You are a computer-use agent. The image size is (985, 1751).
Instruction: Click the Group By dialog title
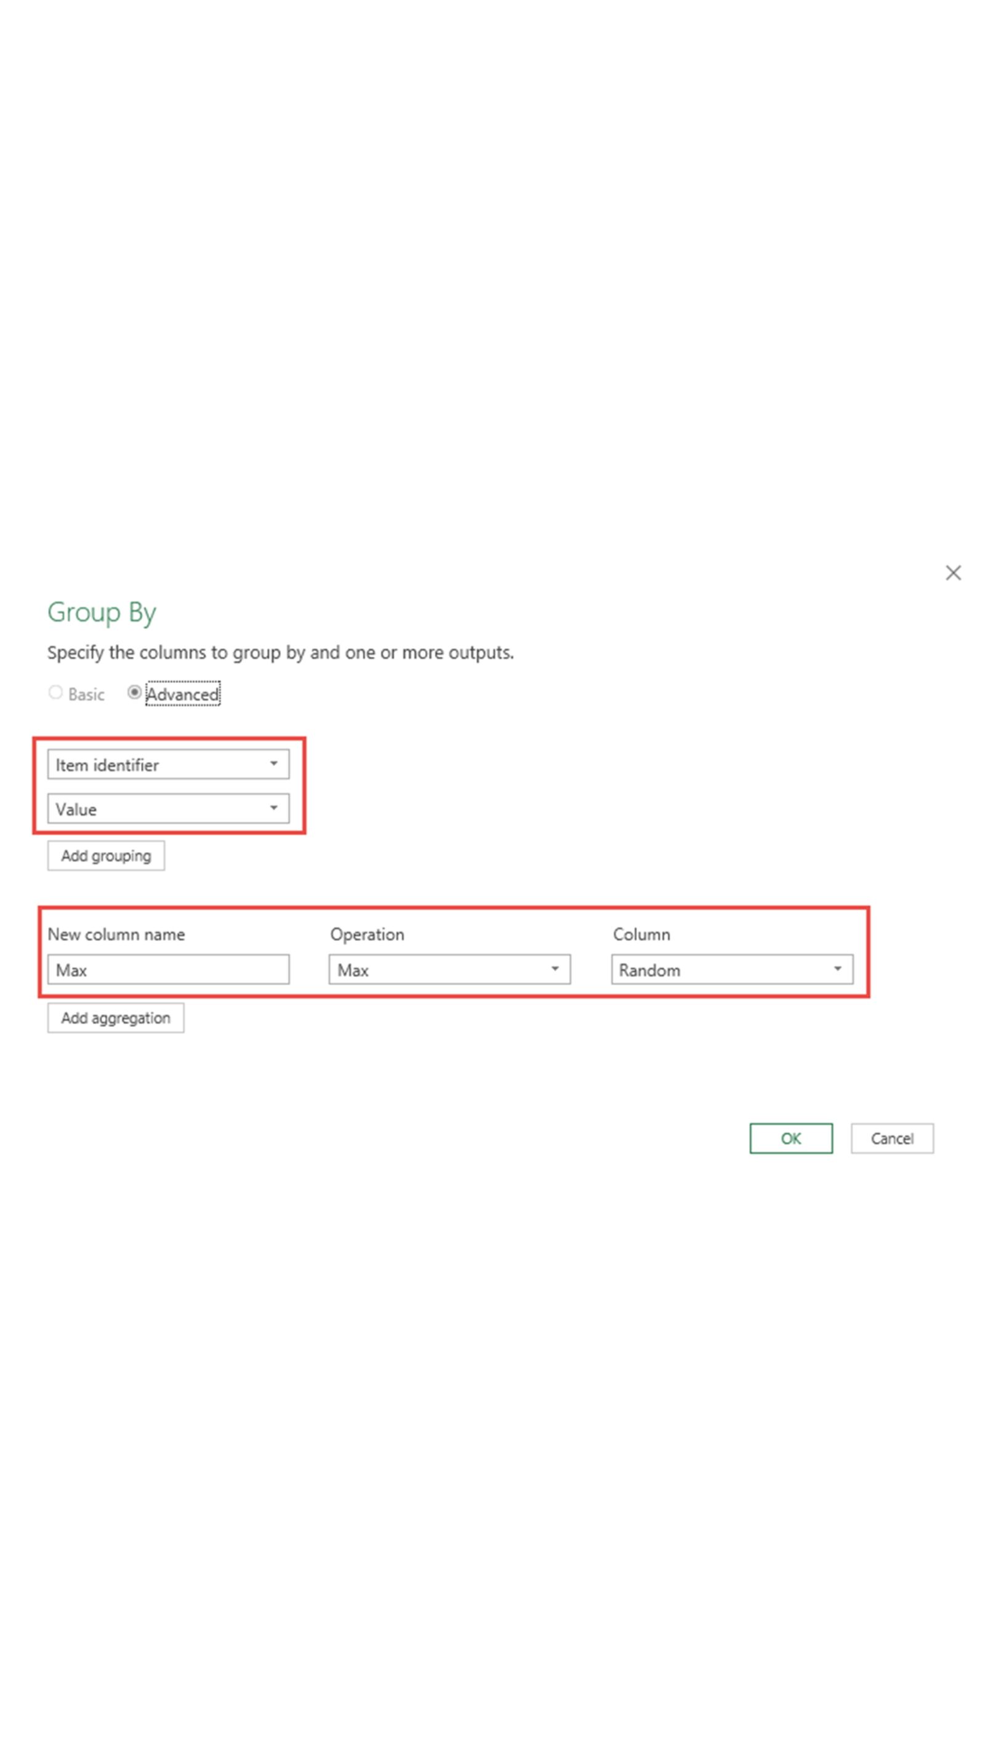[102, 613]
